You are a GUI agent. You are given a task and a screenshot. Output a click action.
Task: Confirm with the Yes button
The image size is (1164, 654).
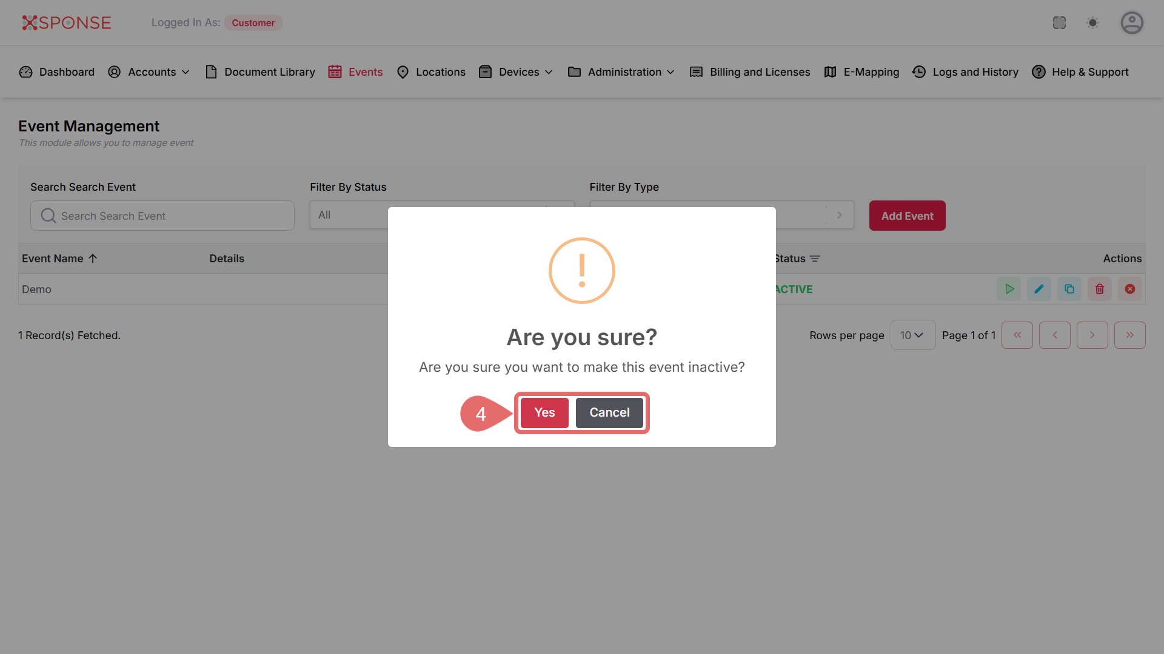pyautogui.click(x=544, y=412)
